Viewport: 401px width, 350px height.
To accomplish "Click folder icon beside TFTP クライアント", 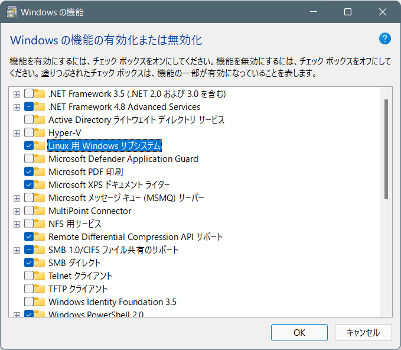I will pyautogui.click(x=40, y=289).
